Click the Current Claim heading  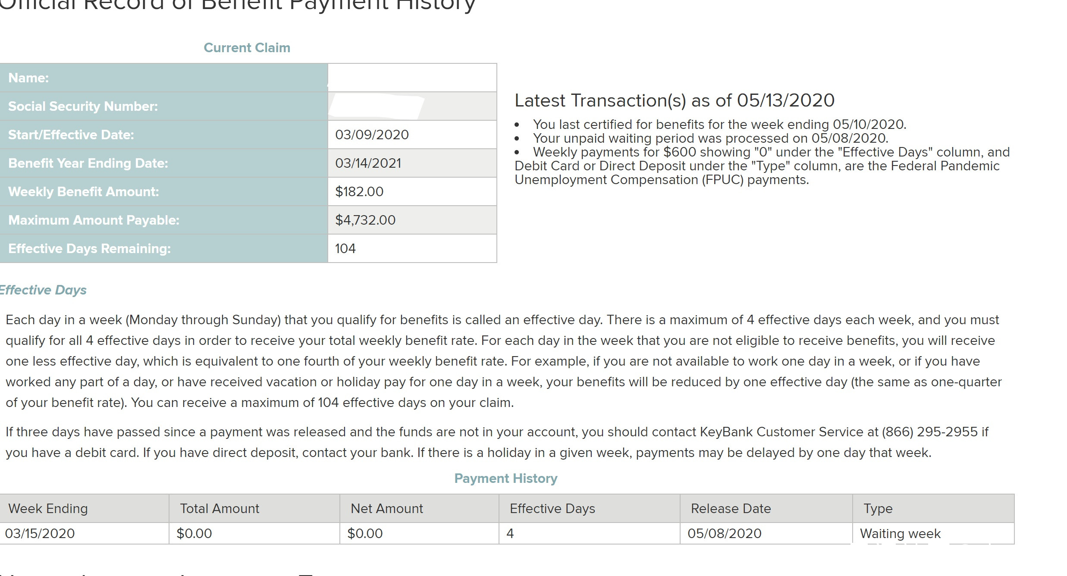click(x=247, y=47)
